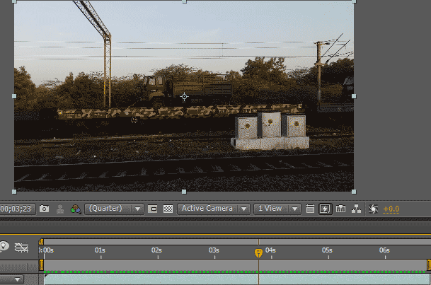Click the bottom-right corner transform handle

(354, 192)
